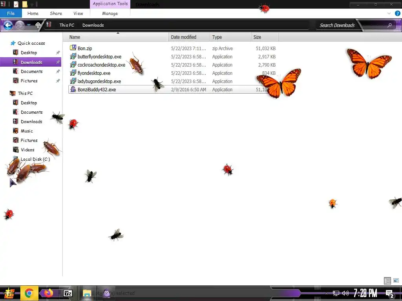Click the search magnifier icon
The width and height of the screenshot is (402, 301).
point(389,25)
